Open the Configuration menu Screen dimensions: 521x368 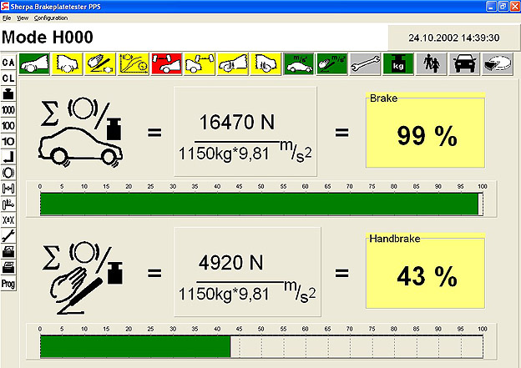(x=51, y=18)
